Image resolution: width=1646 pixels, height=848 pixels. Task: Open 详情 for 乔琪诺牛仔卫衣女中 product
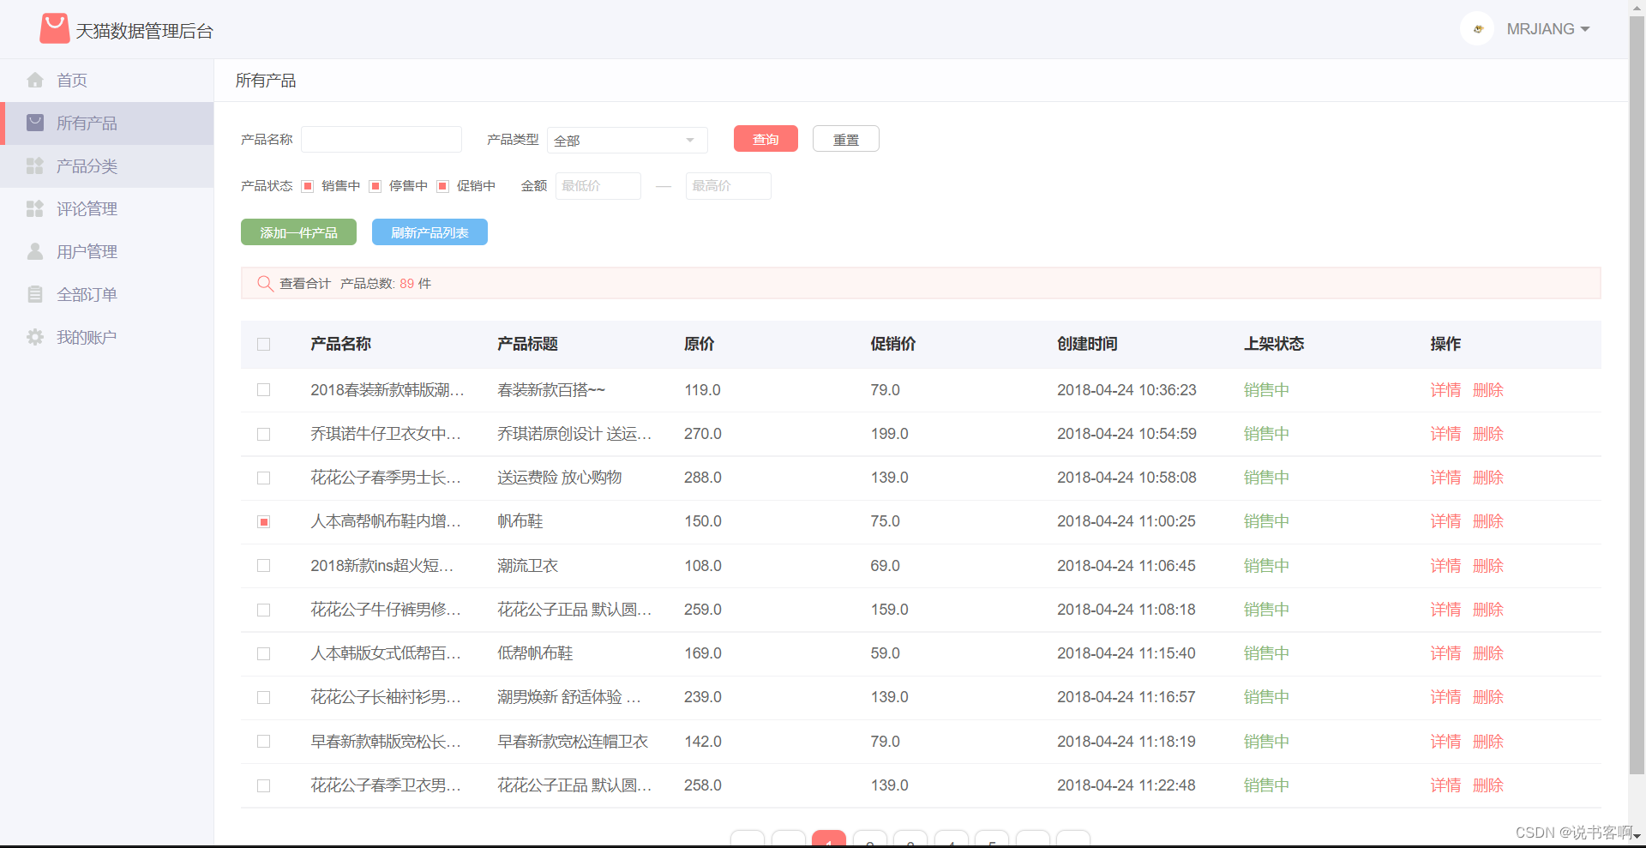[x=1445, y=434]
